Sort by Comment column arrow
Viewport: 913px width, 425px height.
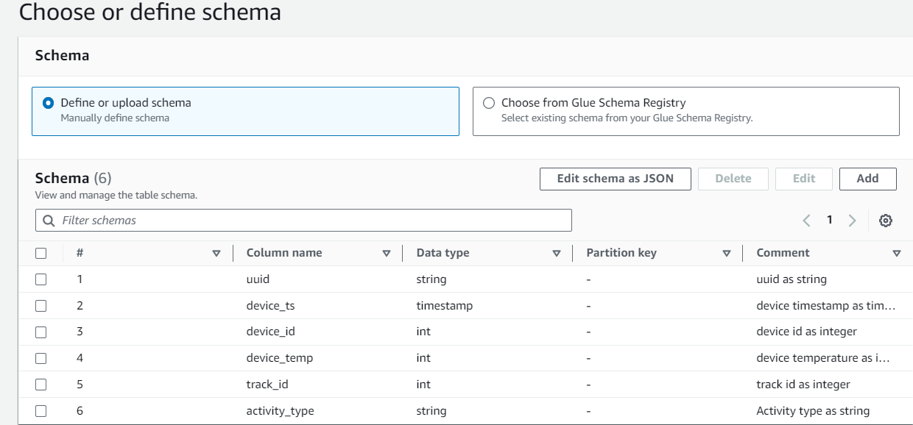[896, 253]
